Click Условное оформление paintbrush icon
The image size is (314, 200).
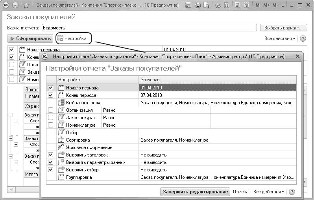pyautogui.click(x=61, y=147)
